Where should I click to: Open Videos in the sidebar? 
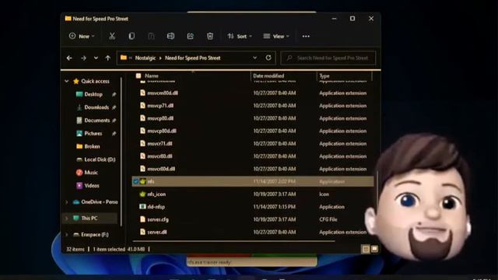[x=92, y=185]
